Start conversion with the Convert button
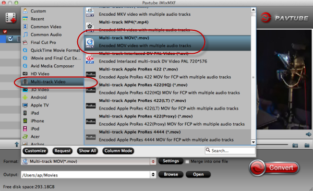Image resolution: width=313 pixels, height=191 pixels. click(274, 168)
